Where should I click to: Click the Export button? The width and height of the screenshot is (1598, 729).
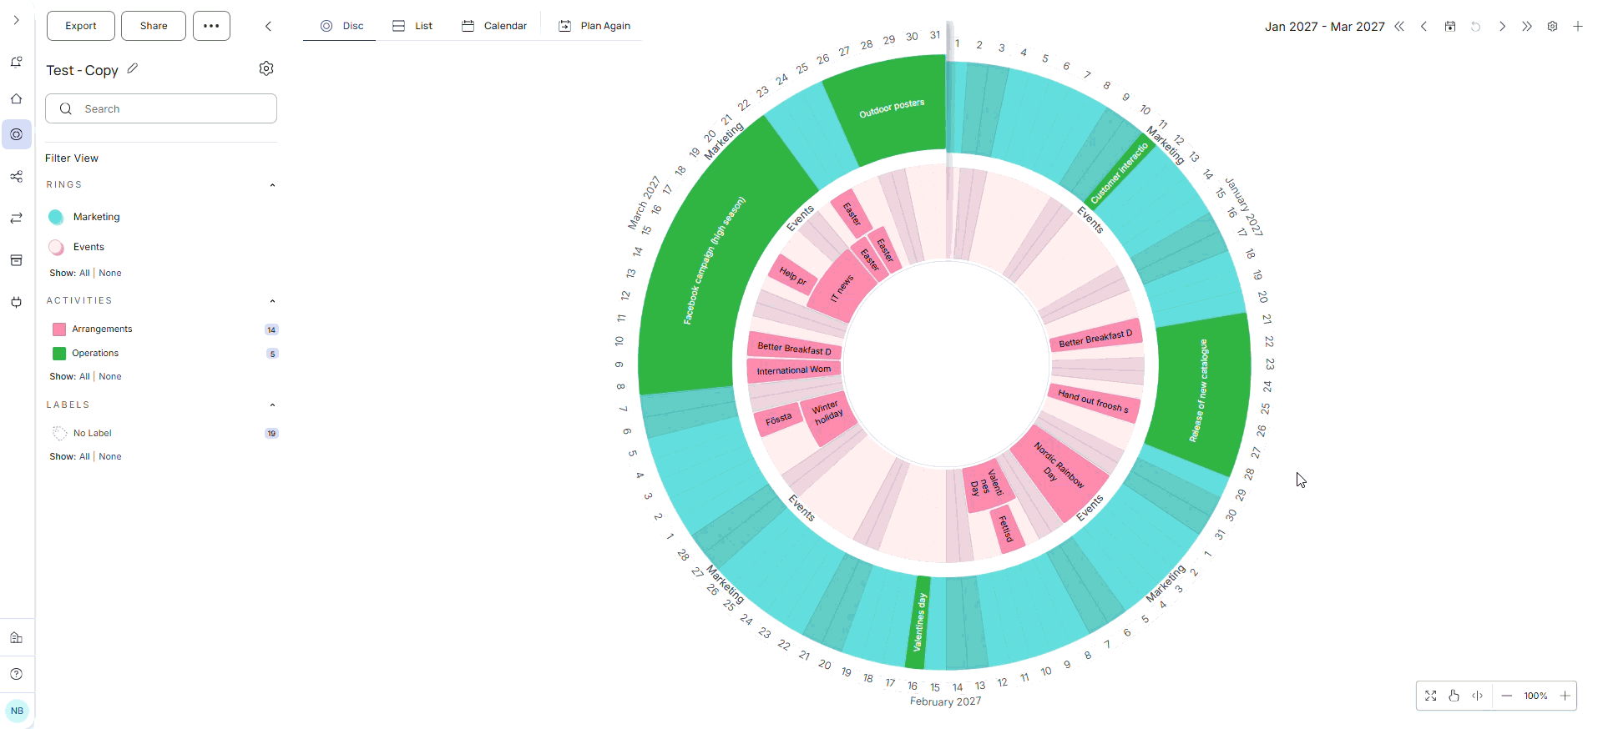point(81,26)
